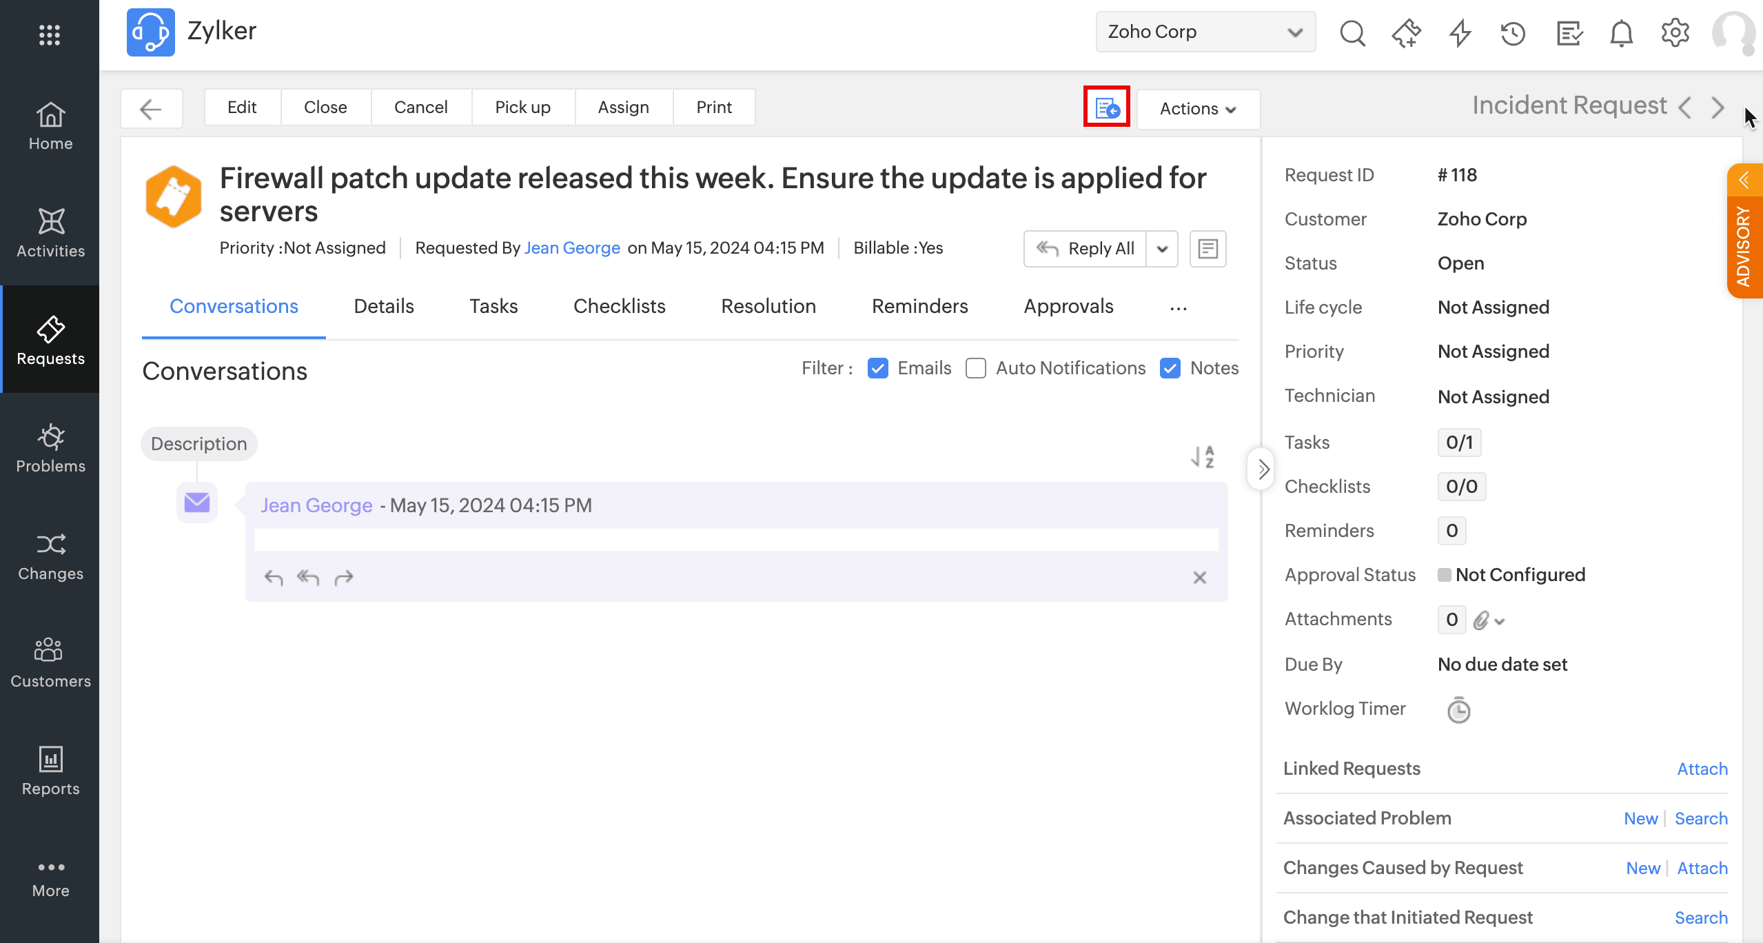1763x943 pixels.
Task: Uncheck the Notes filter checkbox
Action: click(x=1170, y=368)
